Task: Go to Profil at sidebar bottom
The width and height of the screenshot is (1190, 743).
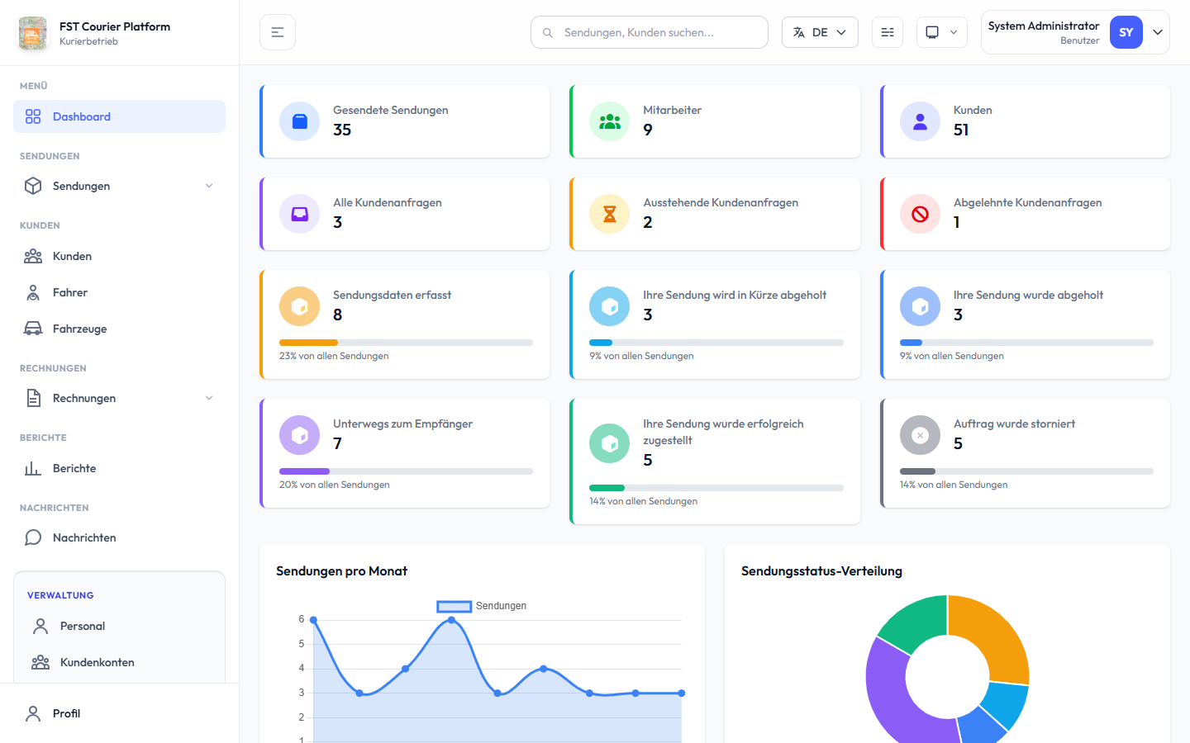Action: (119, 713)
